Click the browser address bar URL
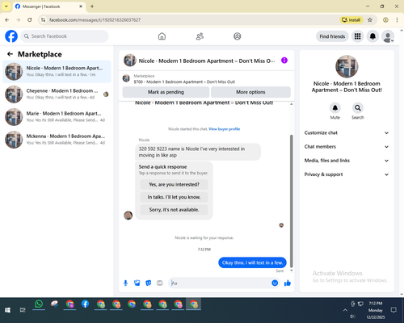 point(95,20)
